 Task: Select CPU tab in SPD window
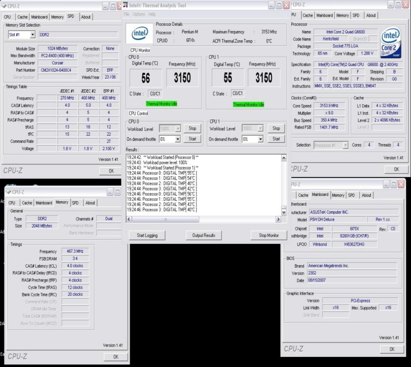pyautogui.click(x=7, y=17)
